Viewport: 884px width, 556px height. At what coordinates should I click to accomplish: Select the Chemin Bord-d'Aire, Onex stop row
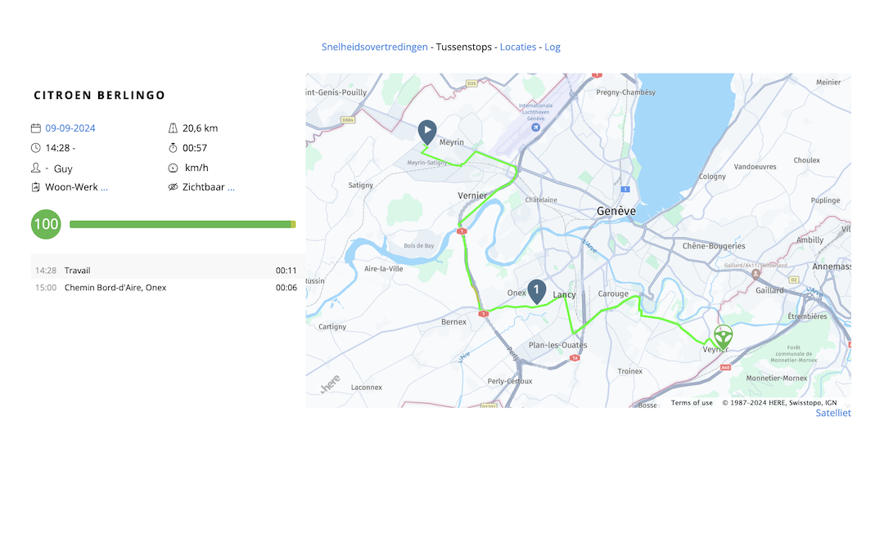pyautogui.click(x=168, y=287)
